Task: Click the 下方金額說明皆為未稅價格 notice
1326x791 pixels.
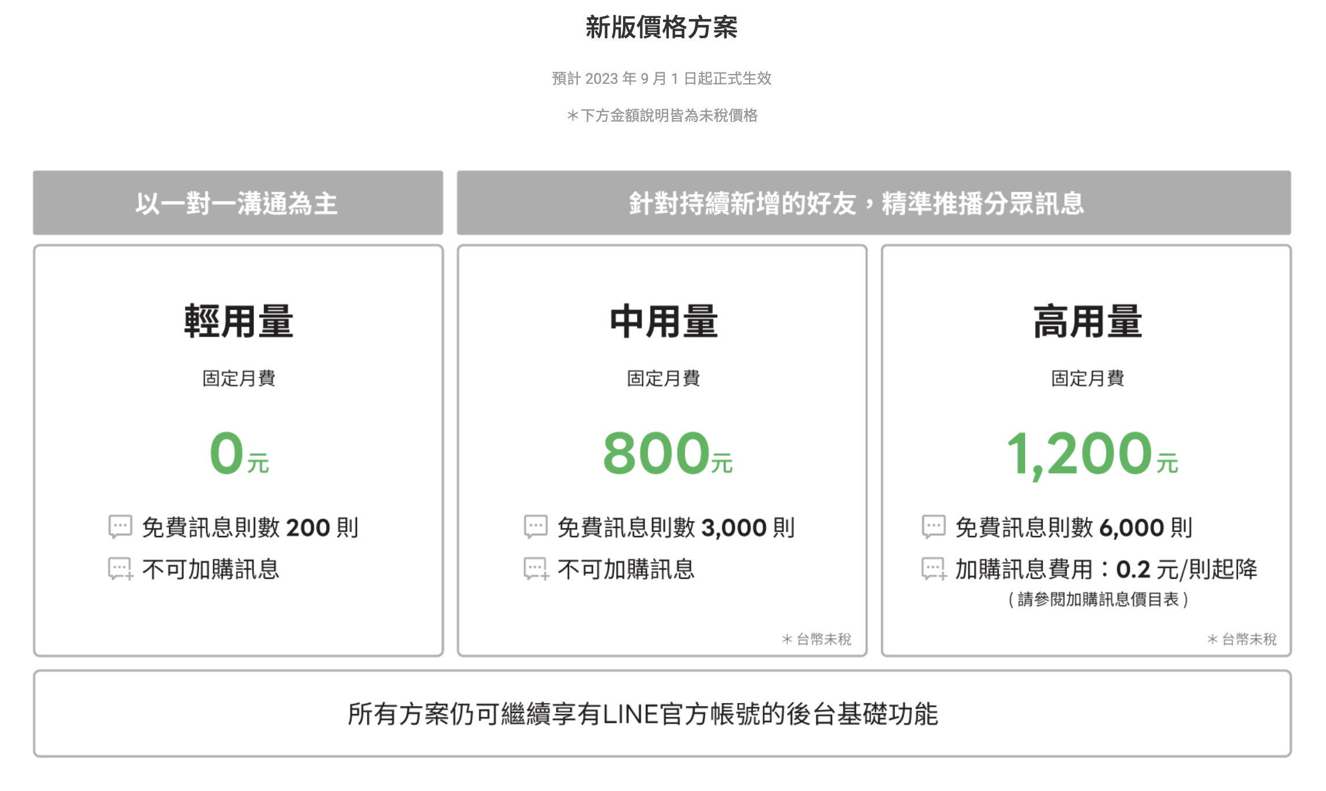Action: 662,116
